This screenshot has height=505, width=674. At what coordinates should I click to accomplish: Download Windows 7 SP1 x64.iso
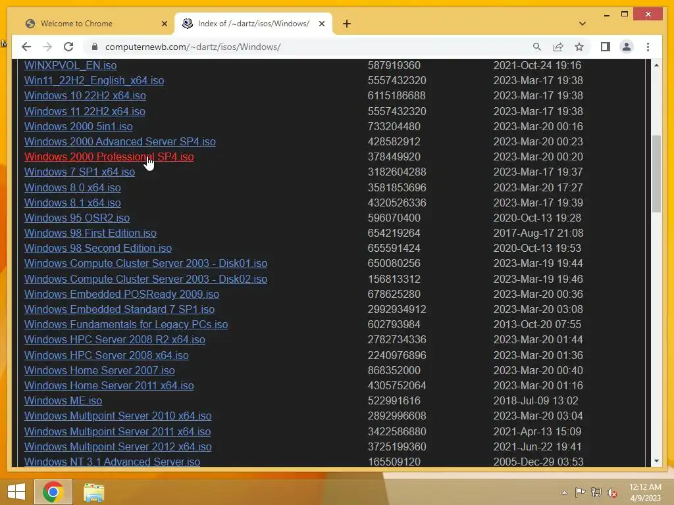coord(80,172)
